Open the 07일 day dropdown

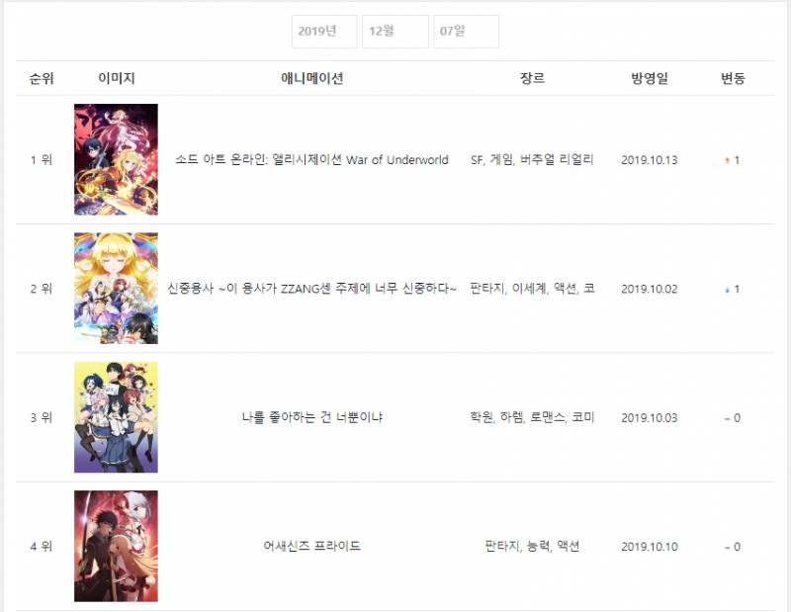467,32
